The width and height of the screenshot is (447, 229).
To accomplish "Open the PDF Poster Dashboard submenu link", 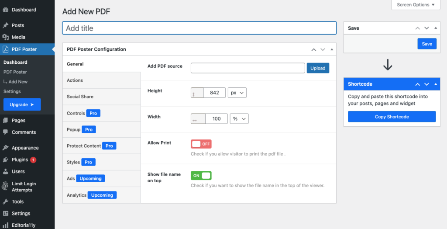I will [15, 62].
